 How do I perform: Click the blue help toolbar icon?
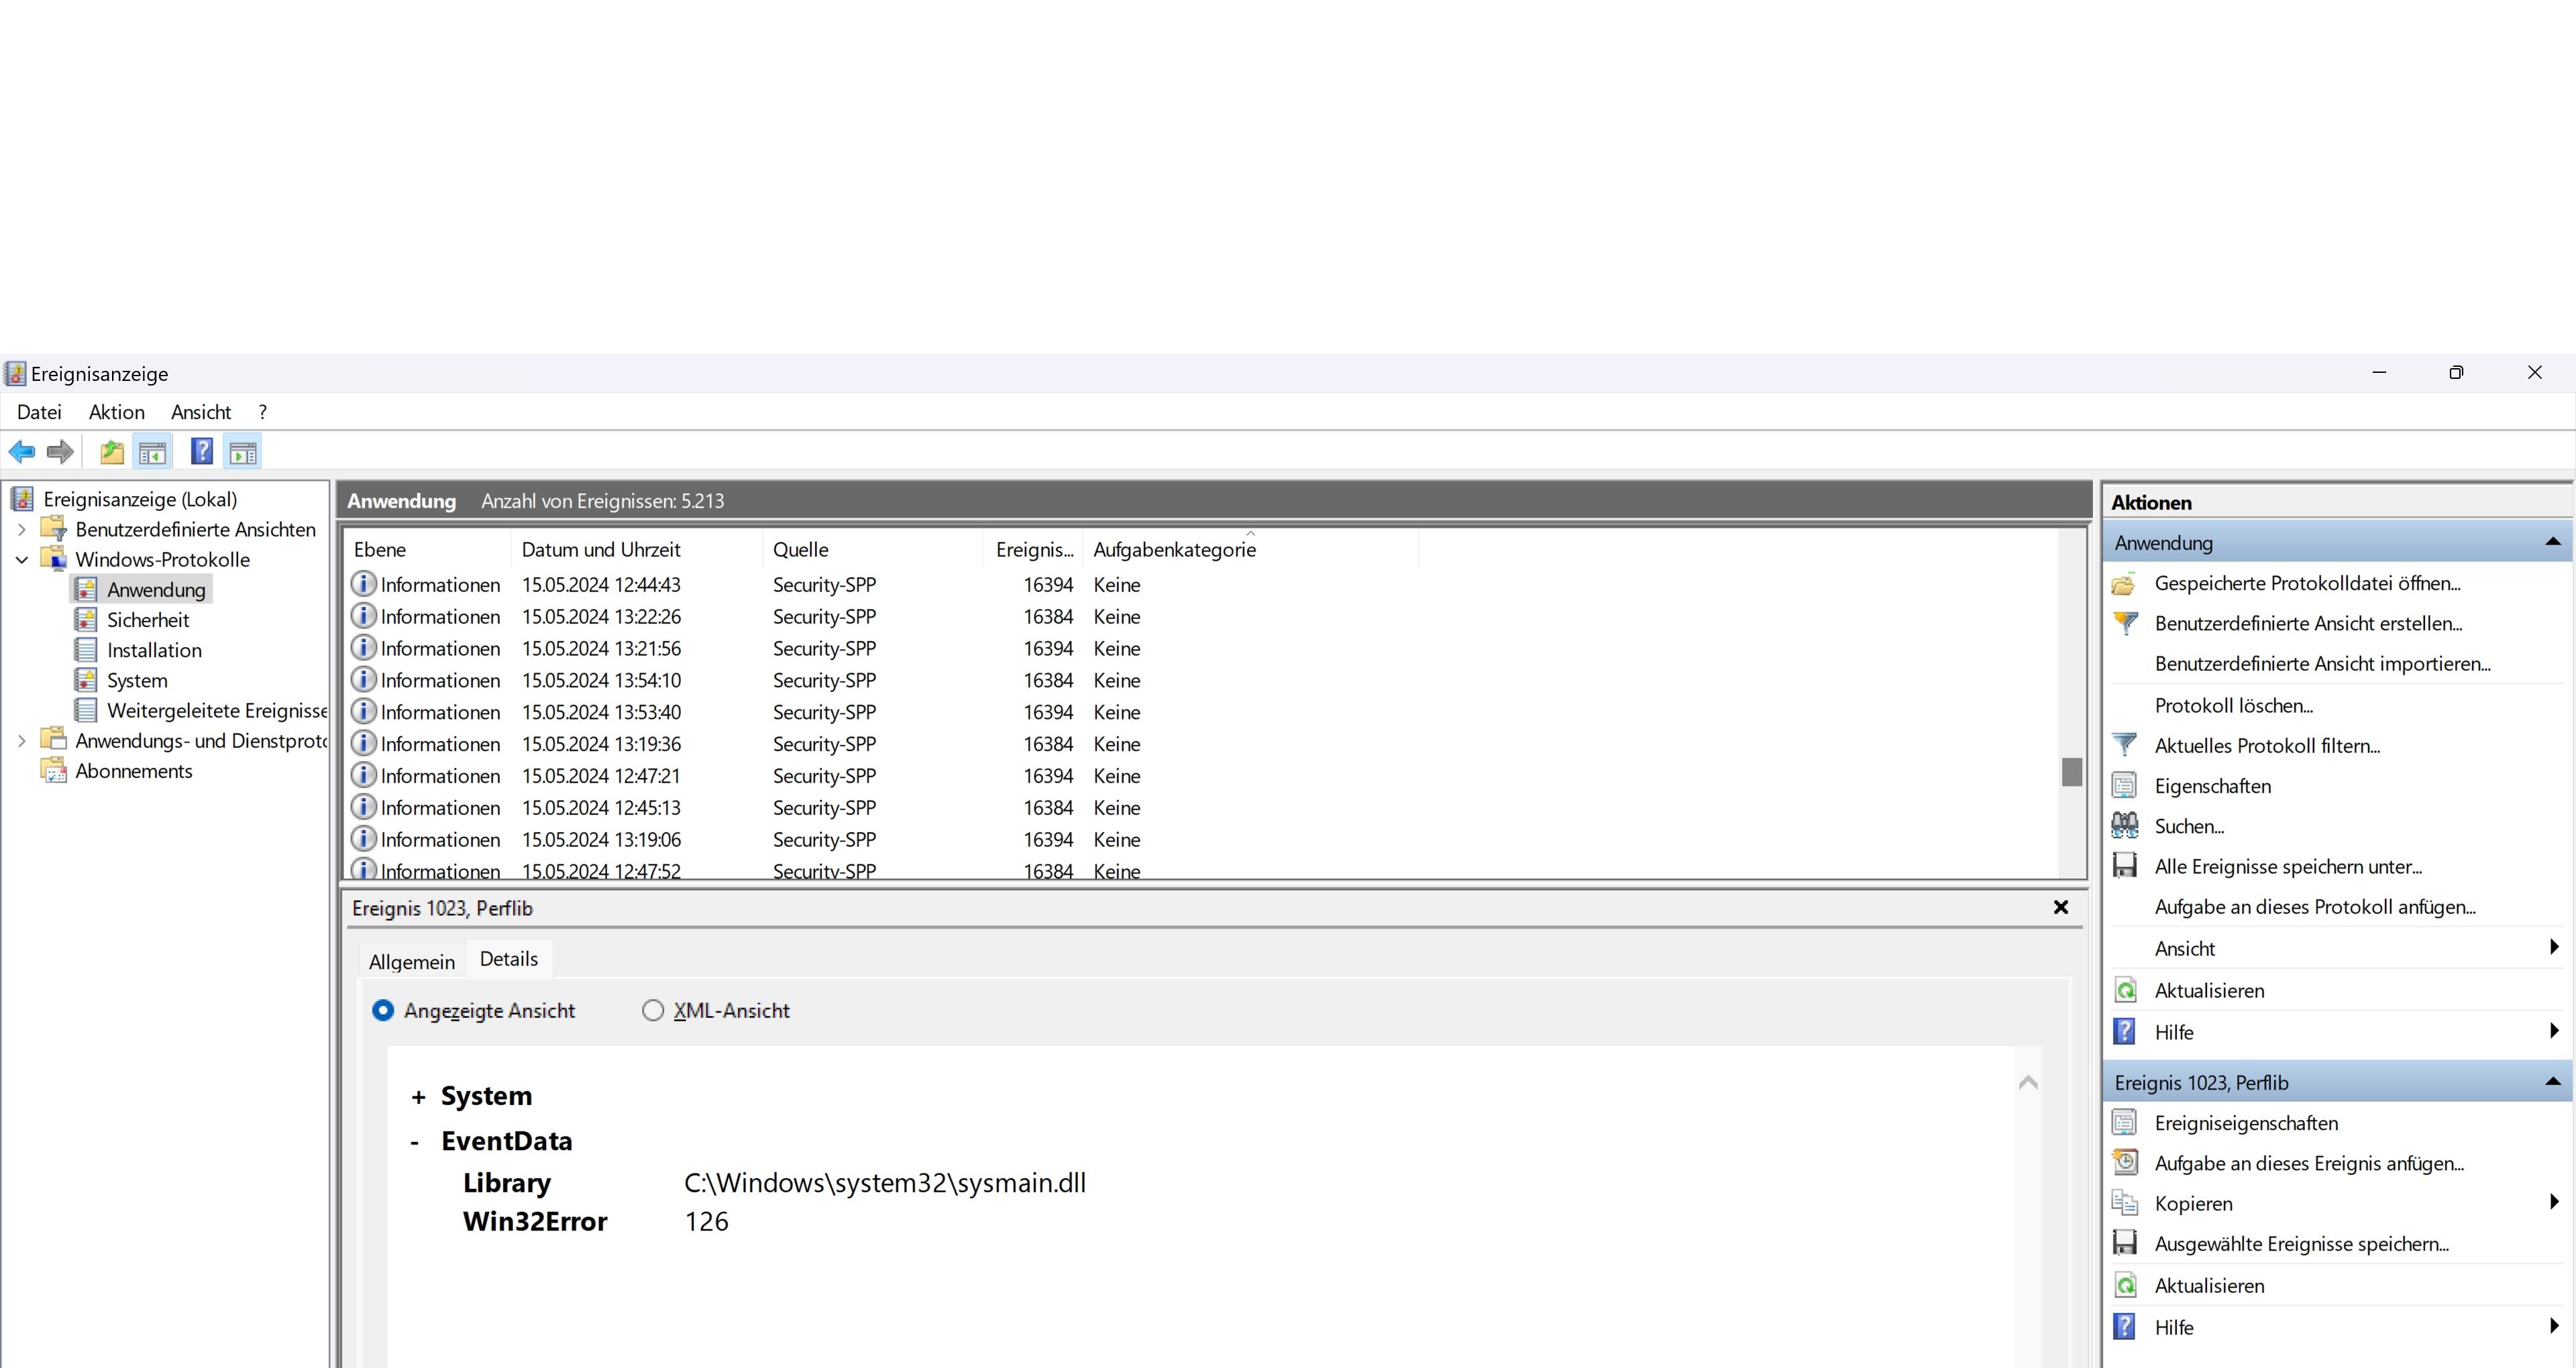[x=202, y=452]
